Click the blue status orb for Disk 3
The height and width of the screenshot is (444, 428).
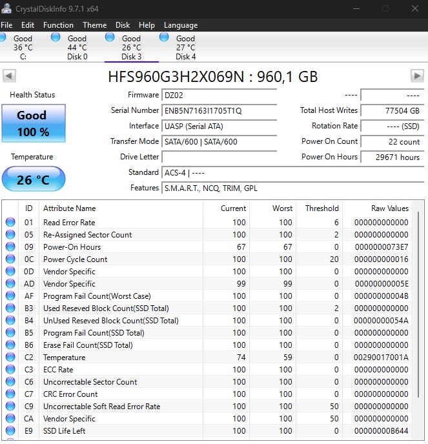click(x=110, y=37)
